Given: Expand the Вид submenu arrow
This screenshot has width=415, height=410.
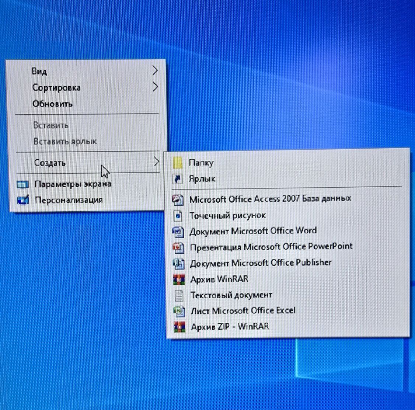Looking at the screenshot, I should tap(155, 70).
